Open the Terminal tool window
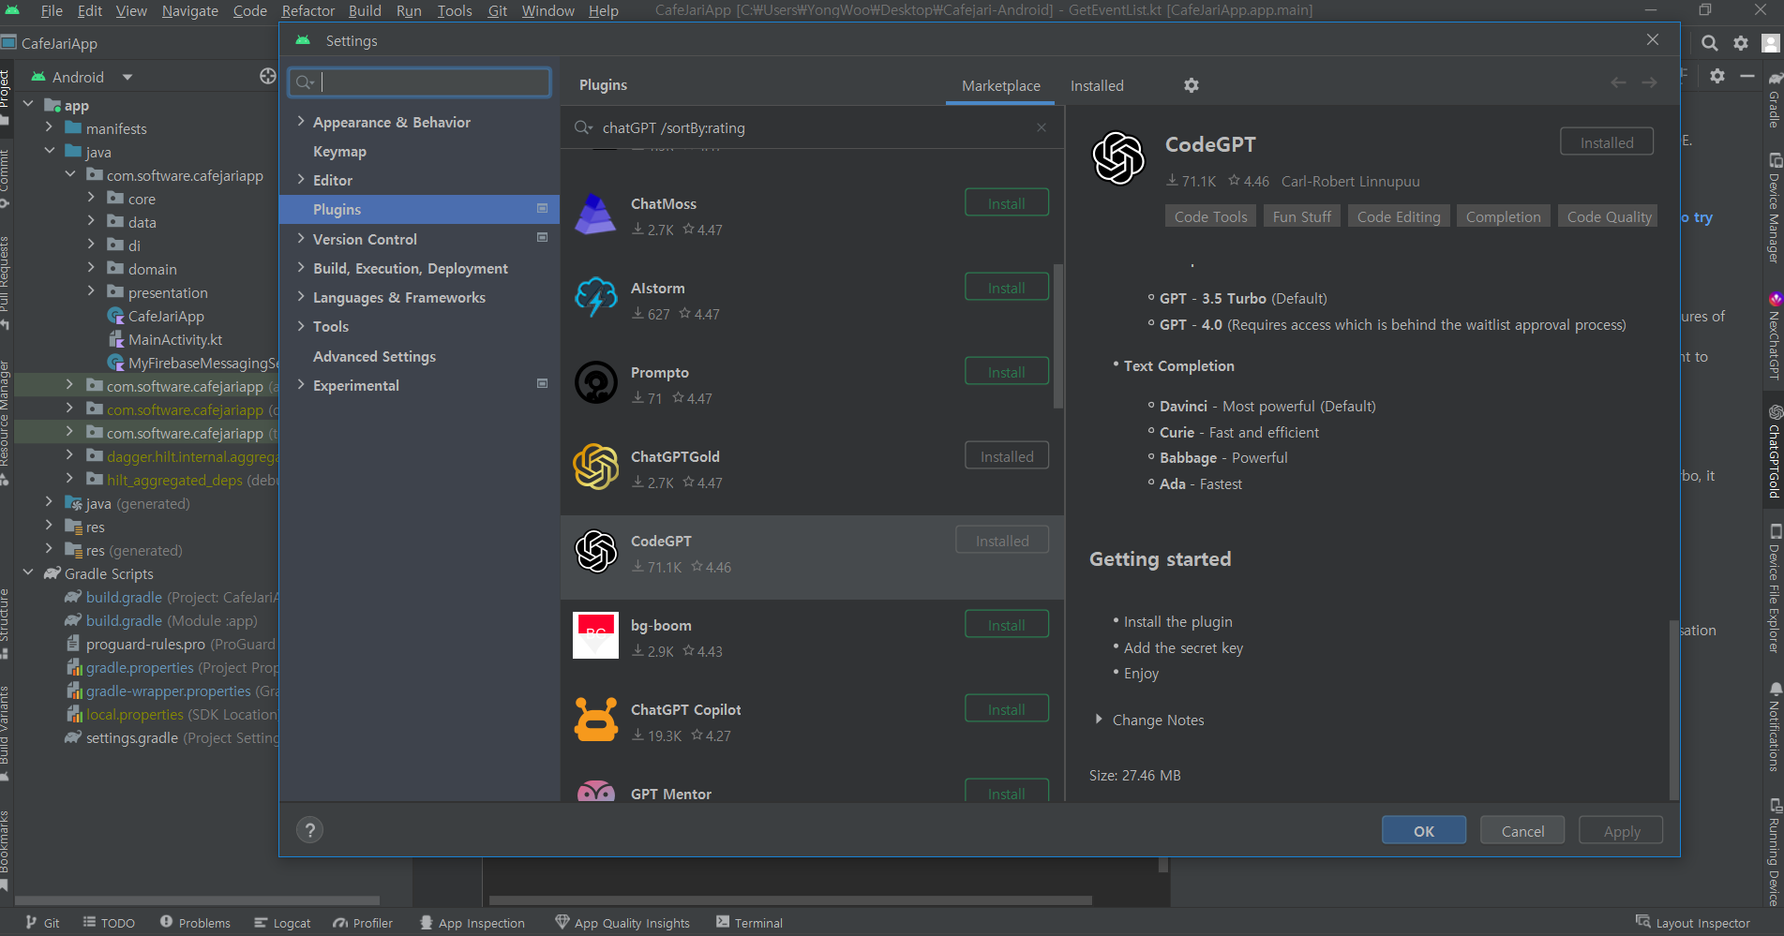Viewport: 1784px width, 936px height. pos(749,923)
